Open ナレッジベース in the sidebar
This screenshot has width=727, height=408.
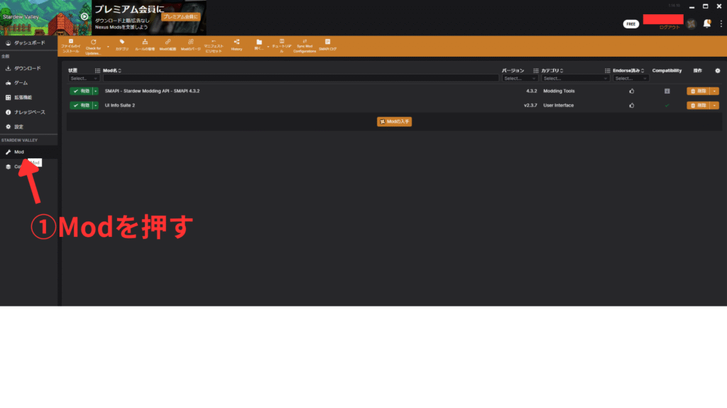point(28,112)
